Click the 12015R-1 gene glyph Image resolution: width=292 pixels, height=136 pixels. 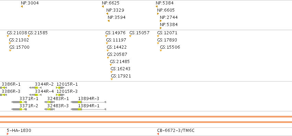click(60, 88)
